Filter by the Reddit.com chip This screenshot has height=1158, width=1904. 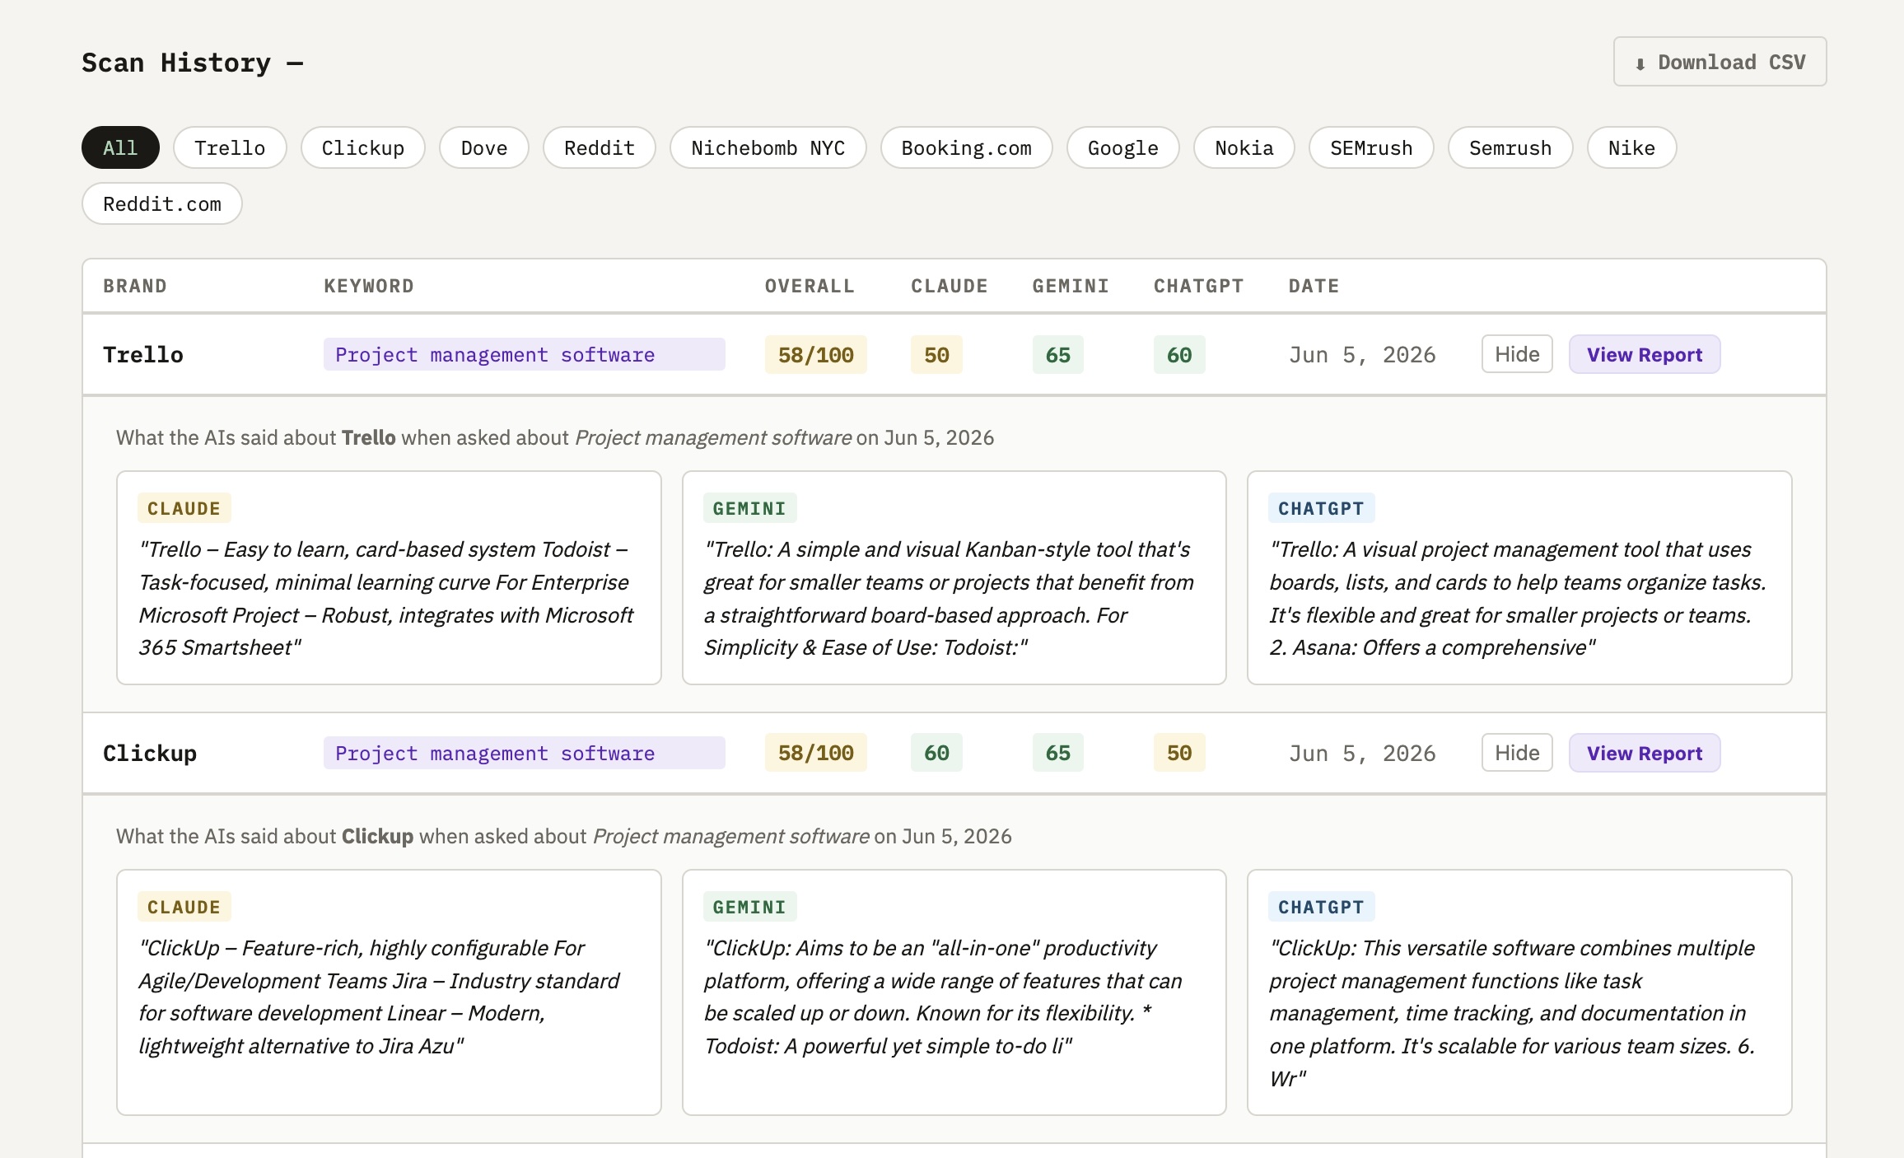coord(162,204)
